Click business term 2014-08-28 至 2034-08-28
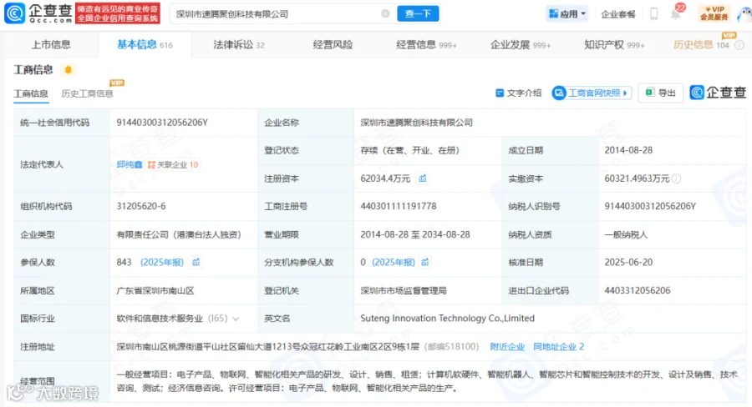Image resolution: width=752 pixels, height=407 pixels. [415, 234]
